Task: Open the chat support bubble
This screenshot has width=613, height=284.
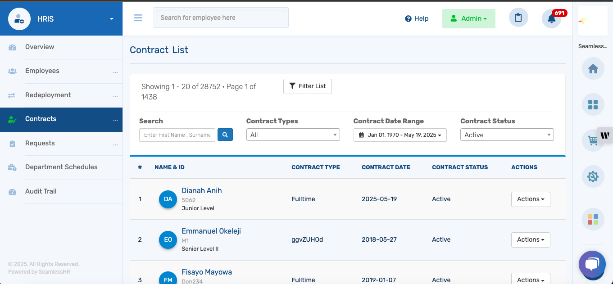Action: (x=592, y=264)
